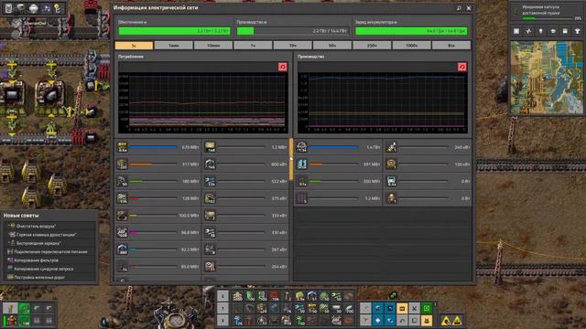Screen dimensions: 586x329
Task: Open tip Очиститель воздуха
Action: pyautogui.click(x=49, y=226)
